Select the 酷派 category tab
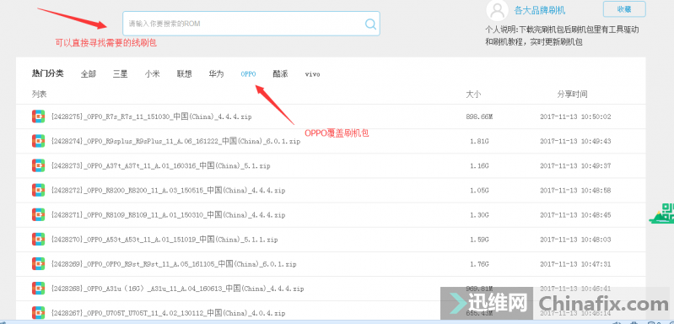This screenshot has height=324, width=674. 280,74
